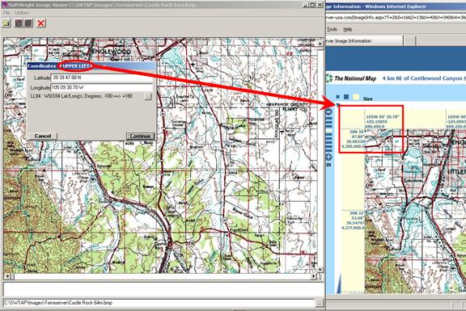The width and height of the screenshot is (466, 311).
Task: Click the Longitude input field
Action: tap(102, 87)
